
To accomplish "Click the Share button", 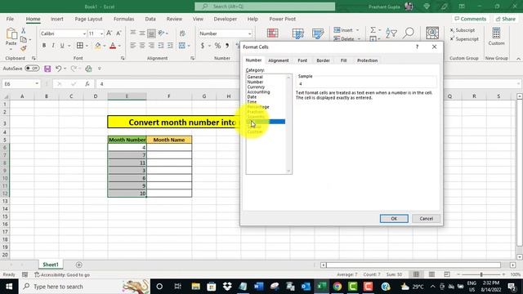I will 506,19.
